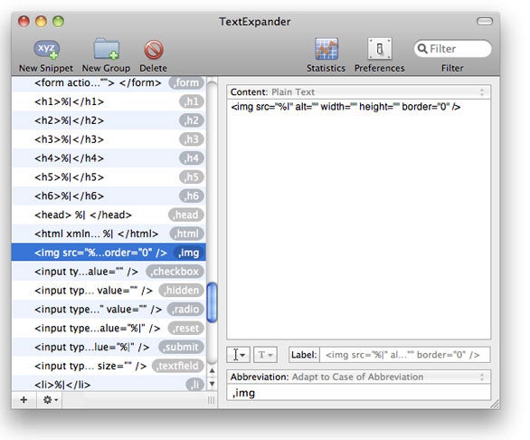
Task: Select the <head> snippet row
Action: click(x=109, y=215)
